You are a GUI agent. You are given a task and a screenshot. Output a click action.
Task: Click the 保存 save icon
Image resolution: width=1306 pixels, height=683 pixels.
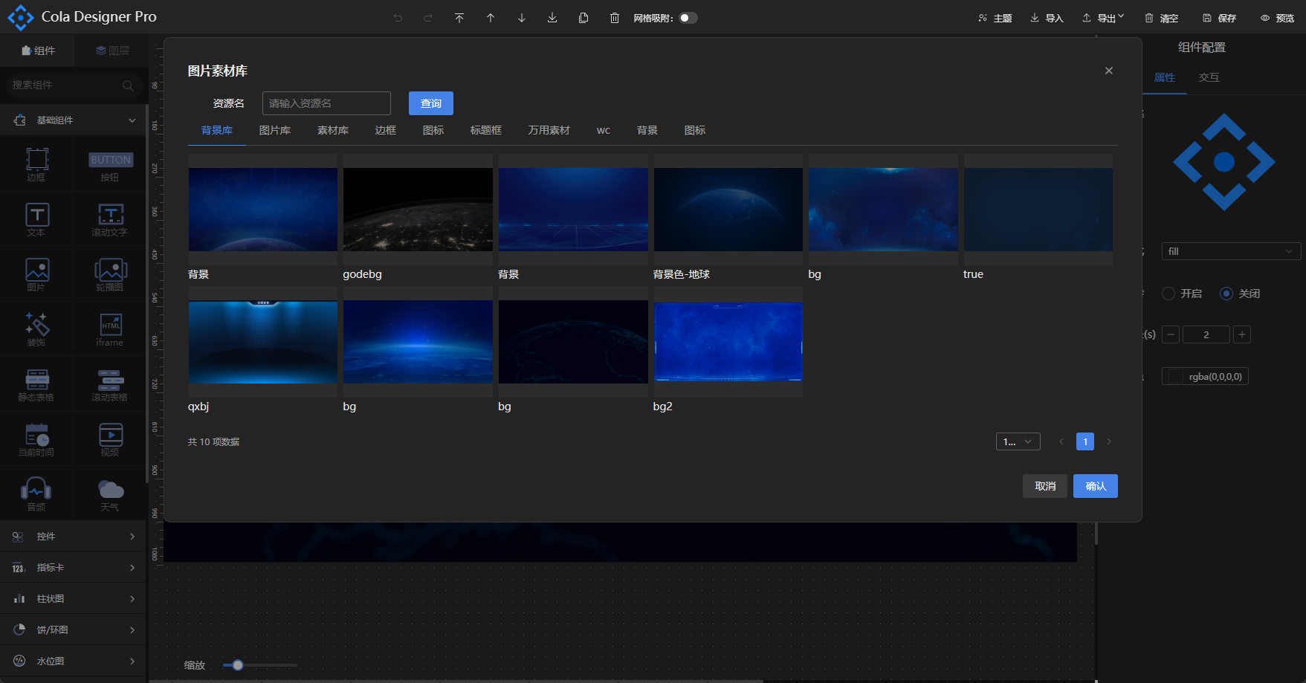pyautogui.click(x=1207, y=18)
